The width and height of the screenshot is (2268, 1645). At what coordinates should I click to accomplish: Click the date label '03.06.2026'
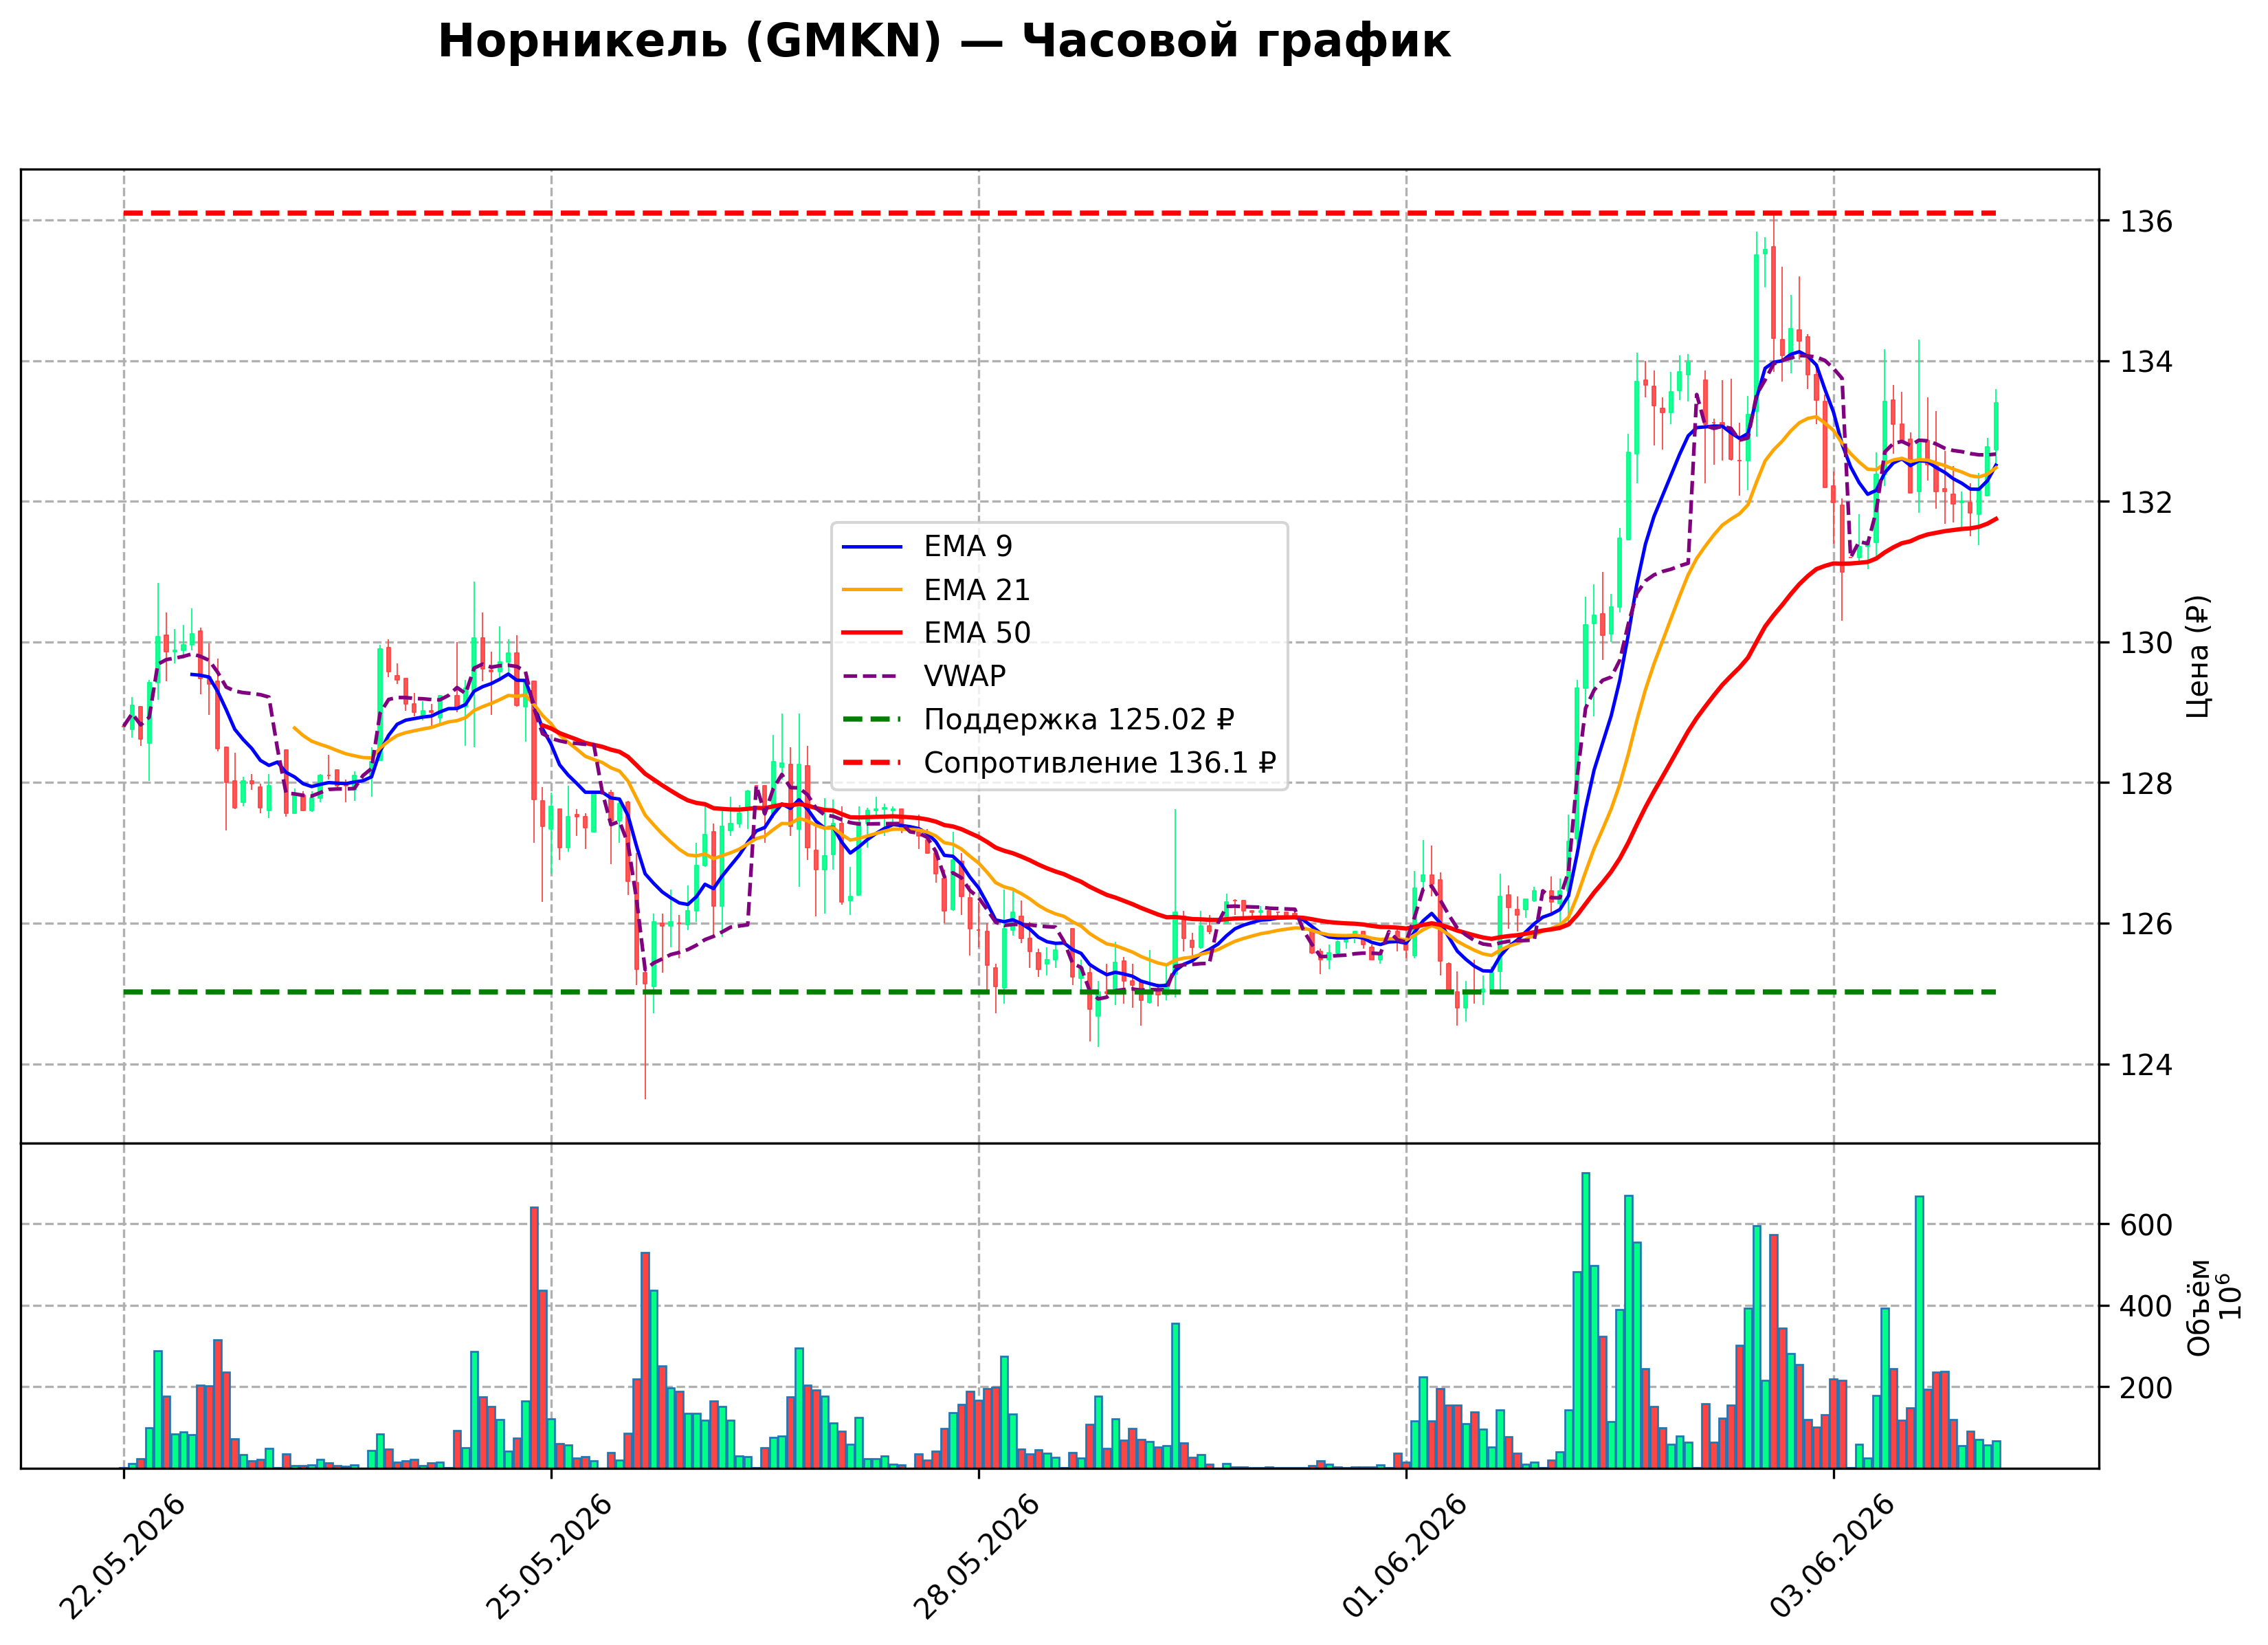coord(1832,1558)
